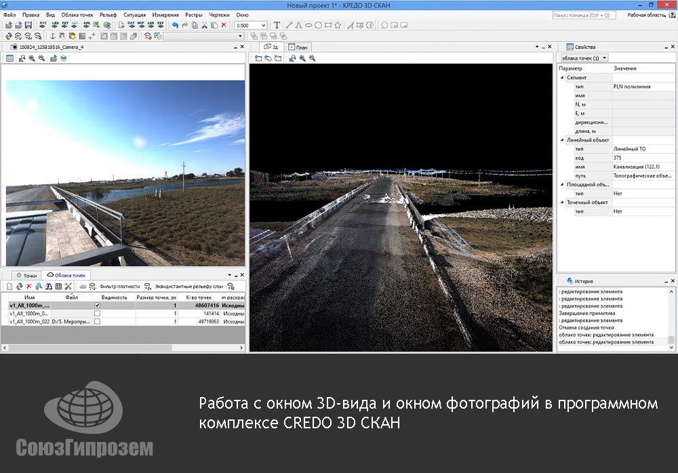This screenshot has height=473, width=678.
Task: Click 'Канализация (122.1)' property value
Action: pos(637,167)
